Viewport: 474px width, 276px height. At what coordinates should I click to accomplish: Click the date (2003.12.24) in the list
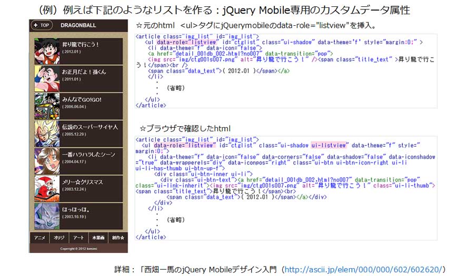pyautogui.click(x=74, y=189)
